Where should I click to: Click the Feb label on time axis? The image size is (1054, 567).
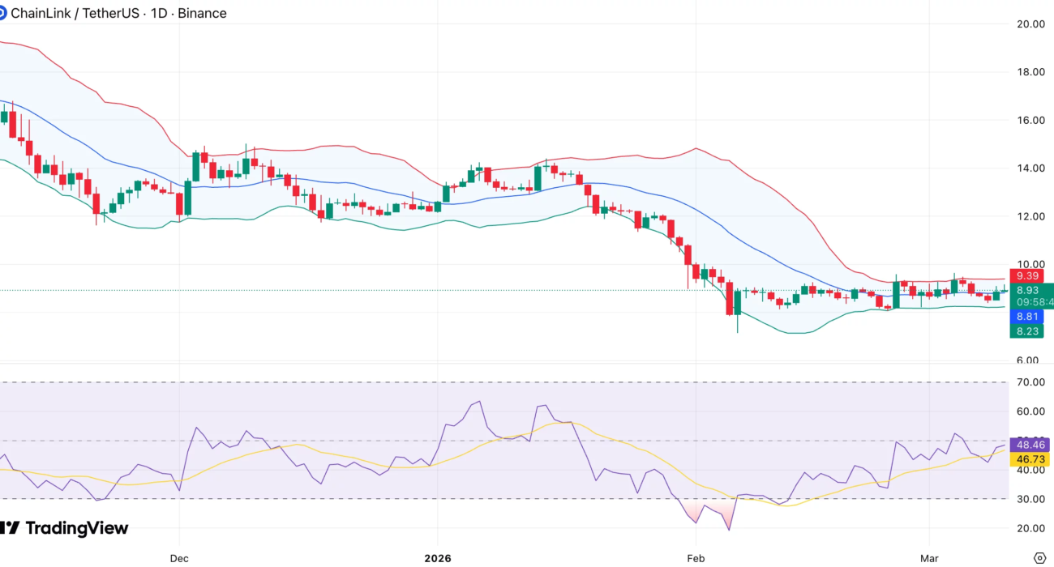click(696, 558)
